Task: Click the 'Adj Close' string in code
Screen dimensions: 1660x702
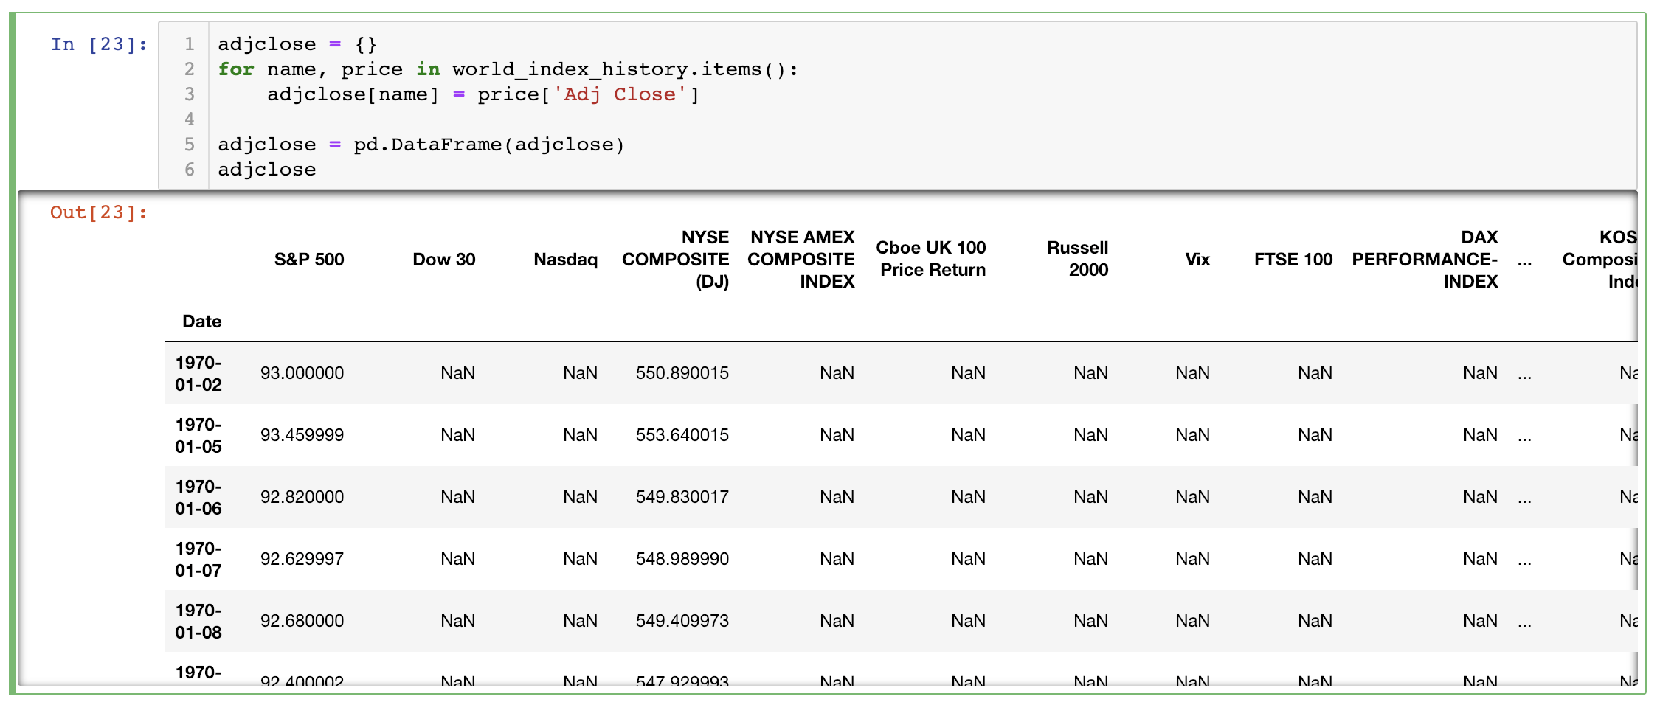Action: 620,94
